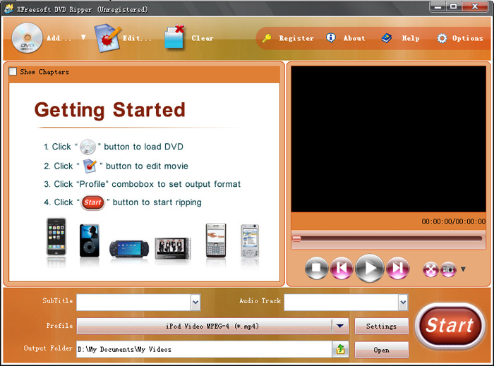Click the iPod classic device image
494x366 pixels.
coord(90,240)
